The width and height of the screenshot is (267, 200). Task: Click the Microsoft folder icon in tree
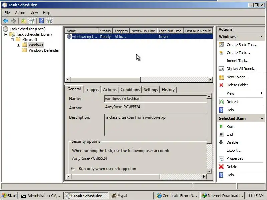18,39
